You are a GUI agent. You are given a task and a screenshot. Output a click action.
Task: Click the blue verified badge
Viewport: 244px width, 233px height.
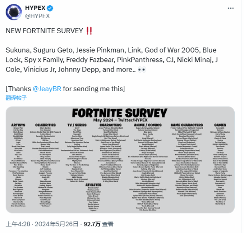pyautogui.click(x=50, y=8)
